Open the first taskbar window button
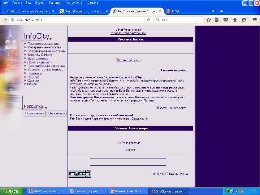Screen dimensions: 260x195 click(47, 191)
